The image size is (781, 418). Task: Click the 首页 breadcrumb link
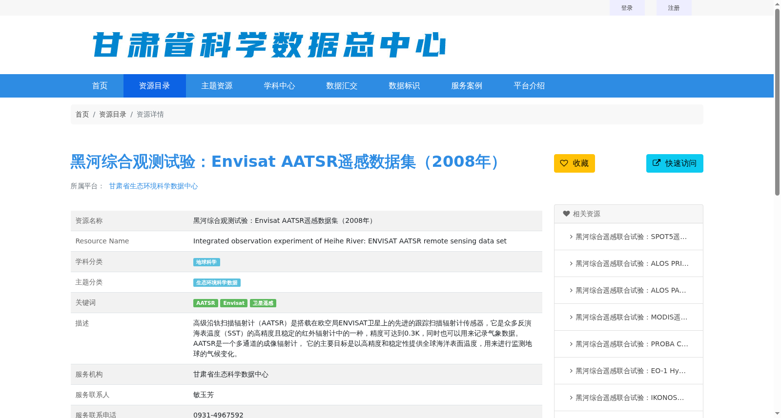(82, 114)
